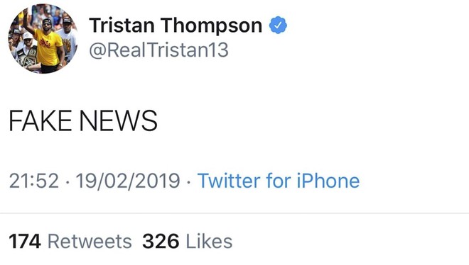View the 174 Retweets list
The height and width of the screenshot is (265, 469).
pyautogui.click(x=70, y=241)
